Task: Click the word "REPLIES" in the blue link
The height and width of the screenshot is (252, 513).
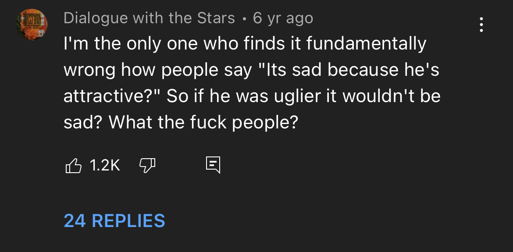Action: [x=128, y=220]
